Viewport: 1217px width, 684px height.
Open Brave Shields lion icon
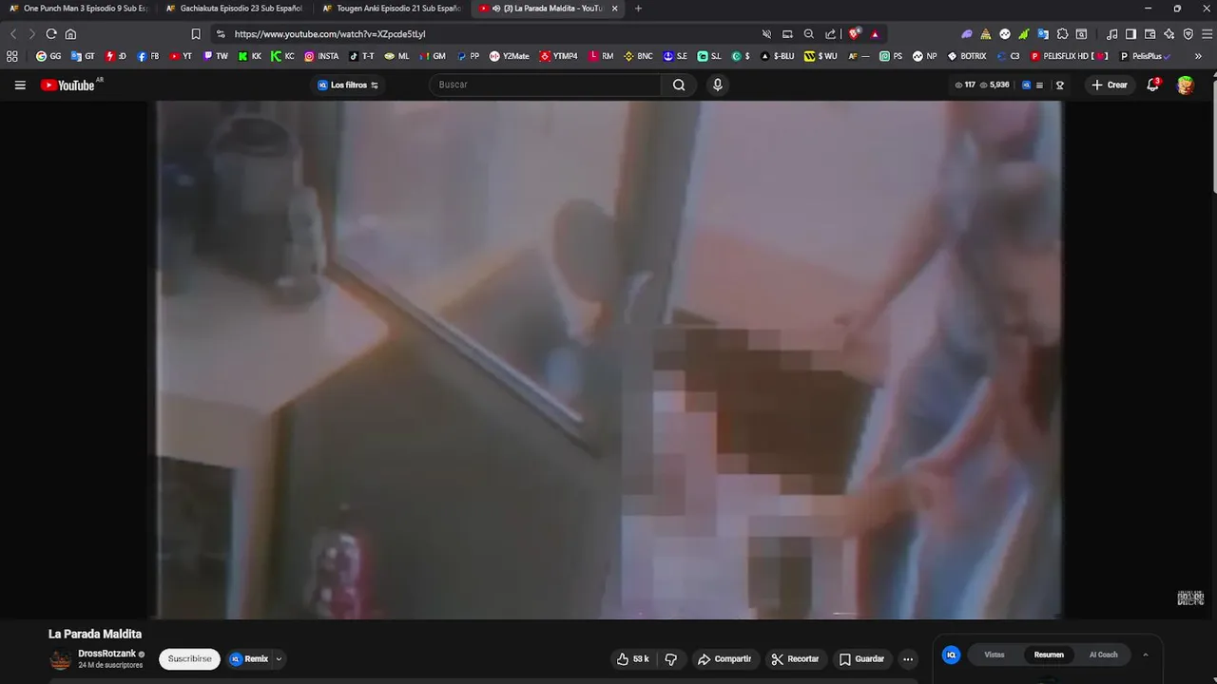pyautogui.click(x=855, y=33)
